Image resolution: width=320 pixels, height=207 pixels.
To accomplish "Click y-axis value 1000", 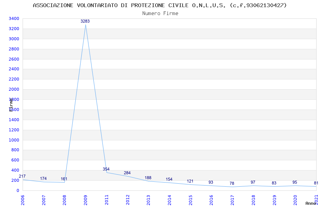I will pos(14,140).
